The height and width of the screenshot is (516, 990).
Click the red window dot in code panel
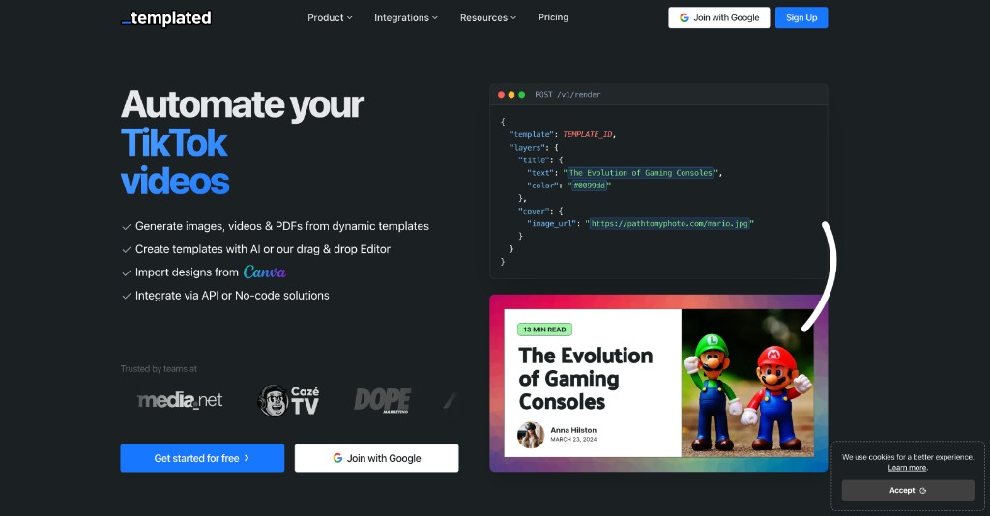coord(502,95)
